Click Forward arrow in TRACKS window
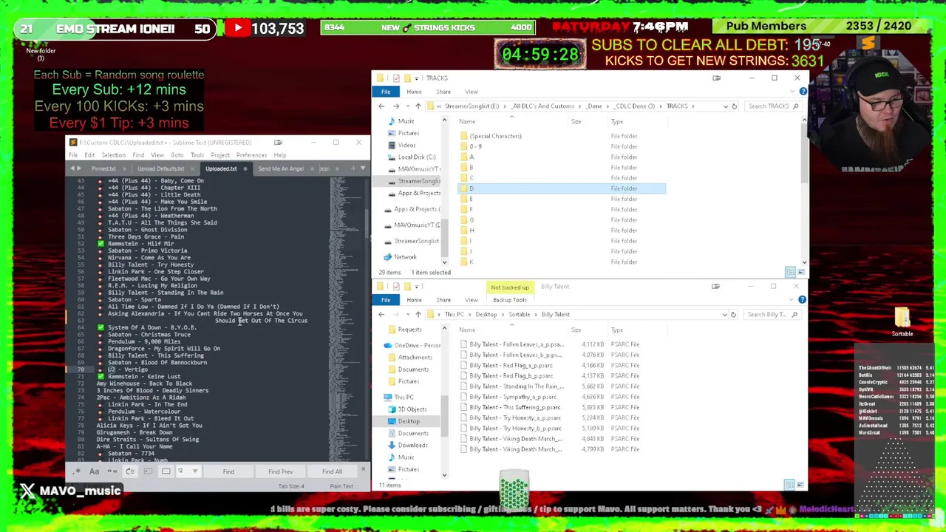The image size is (946, 532). click(396, 106)
